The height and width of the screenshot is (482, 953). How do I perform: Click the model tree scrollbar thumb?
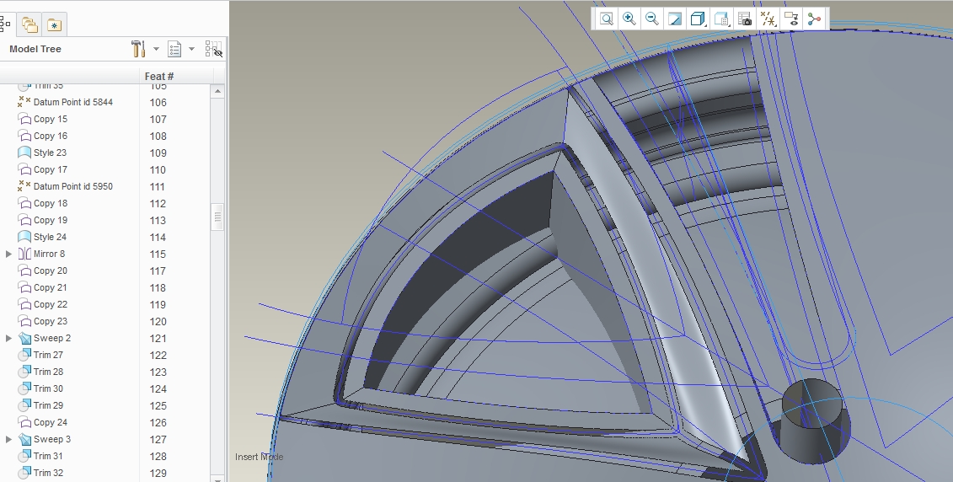[x=217, y=217]
